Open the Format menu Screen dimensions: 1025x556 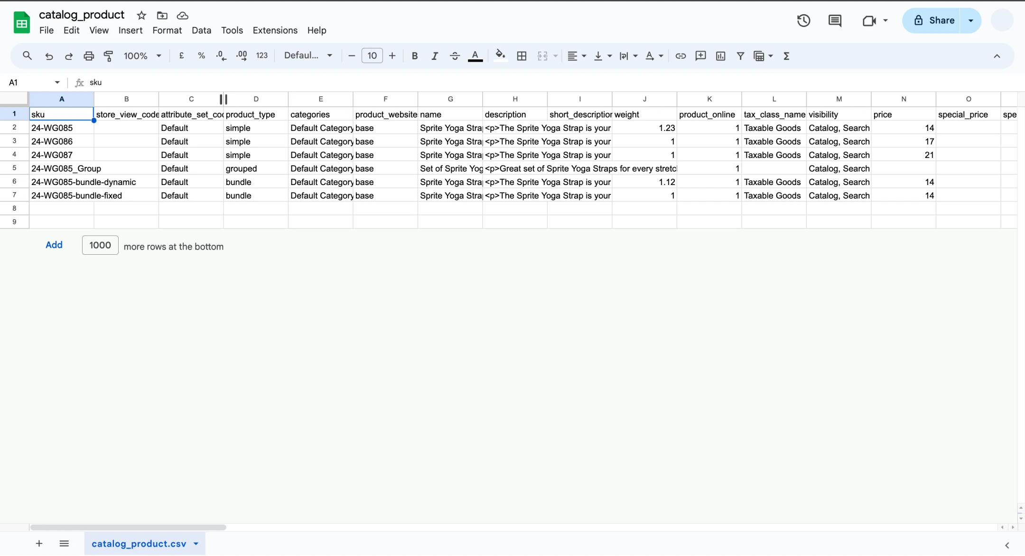[167, 30]
